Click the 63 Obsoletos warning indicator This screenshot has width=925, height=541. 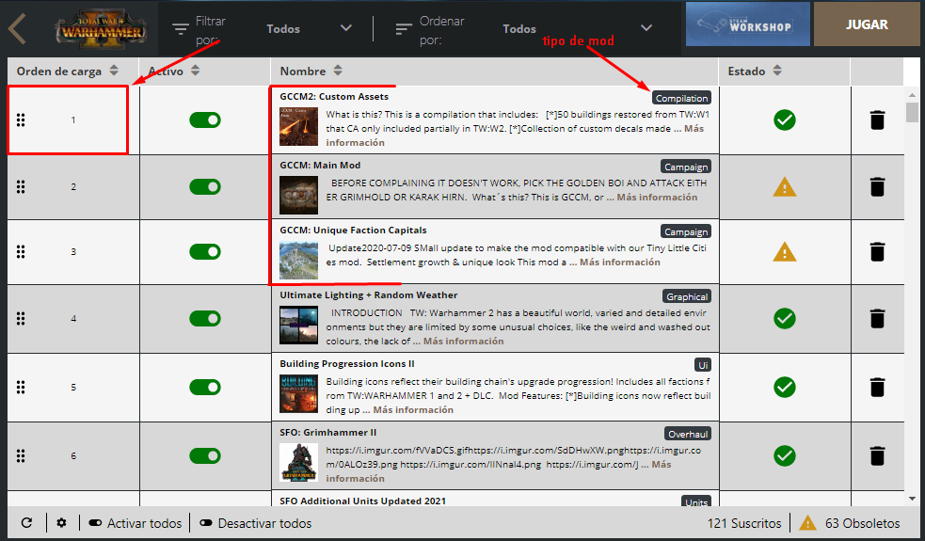850,523
